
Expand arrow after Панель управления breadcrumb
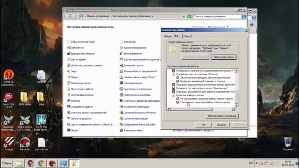pyautogui.click(x=111, y=16)
